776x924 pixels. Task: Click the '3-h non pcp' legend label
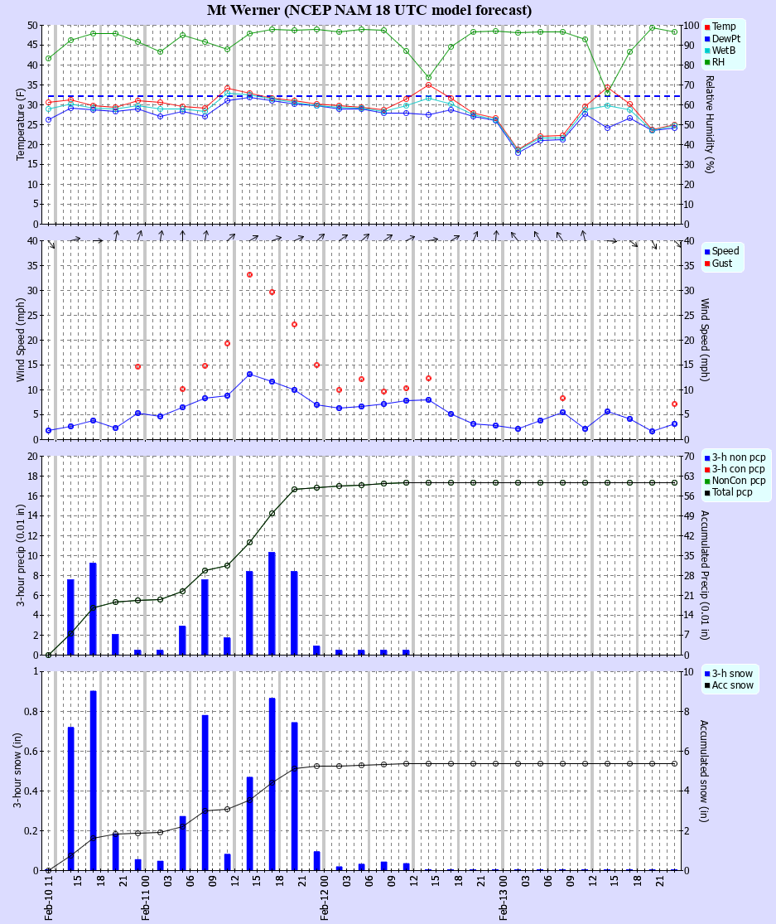click(x=739, y=457)
